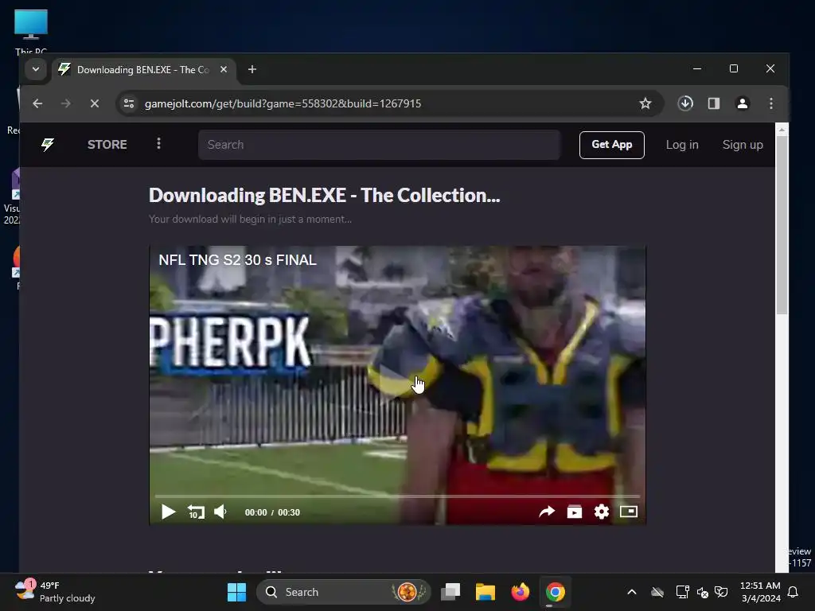Click the muted volume tray icon
The height and width of the screenshot is (611, 815).
[702, 592]
